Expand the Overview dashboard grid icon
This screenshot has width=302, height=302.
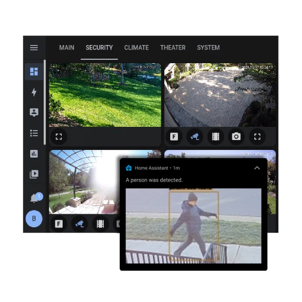[x=34, y=72]
